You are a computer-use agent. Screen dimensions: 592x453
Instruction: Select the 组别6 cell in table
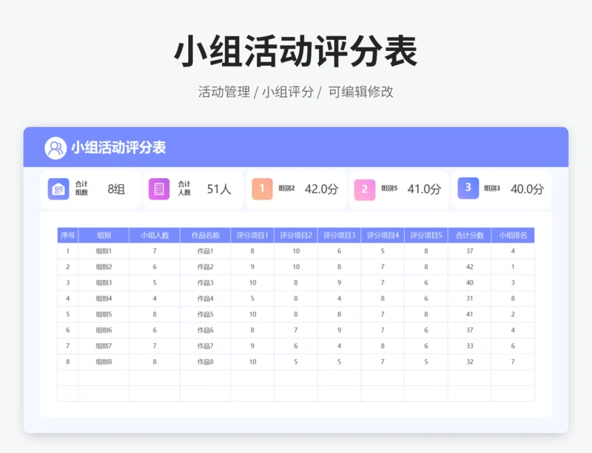[x=104, y=330]
